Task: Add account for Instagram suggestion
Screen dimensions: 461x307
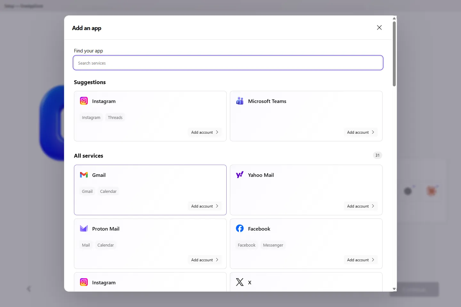Action: click(x=205, y=132)
